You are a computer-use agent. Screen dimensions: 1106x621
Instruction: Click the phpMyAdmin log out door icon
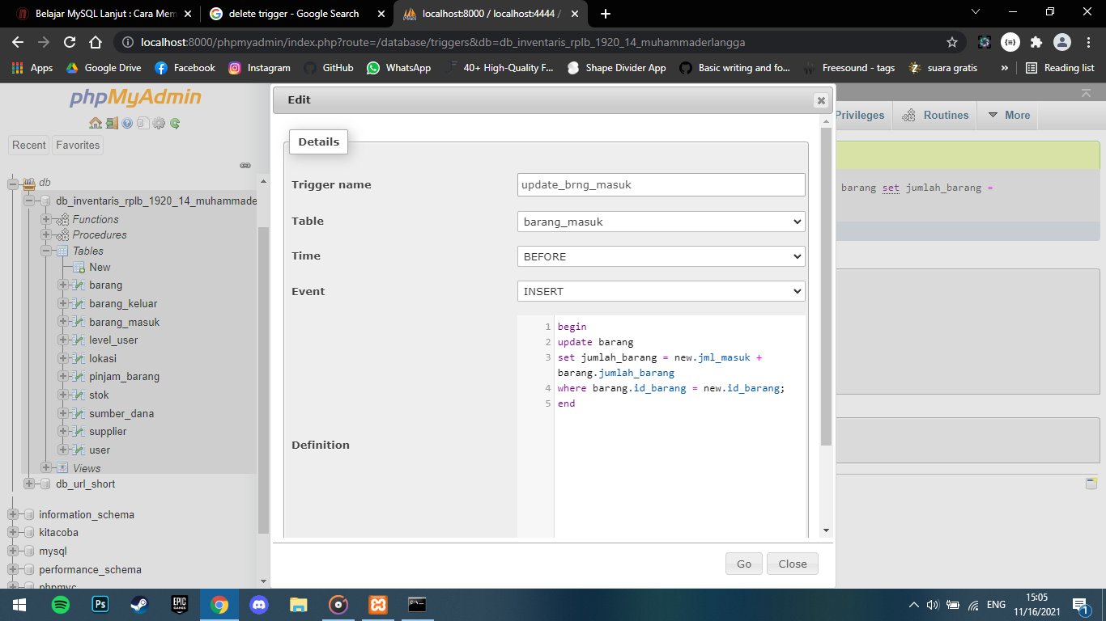point(112,123)
